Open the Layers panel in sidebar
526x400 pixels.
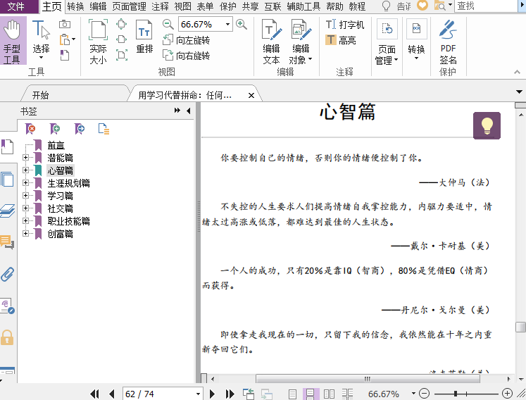tap(7, 211)
